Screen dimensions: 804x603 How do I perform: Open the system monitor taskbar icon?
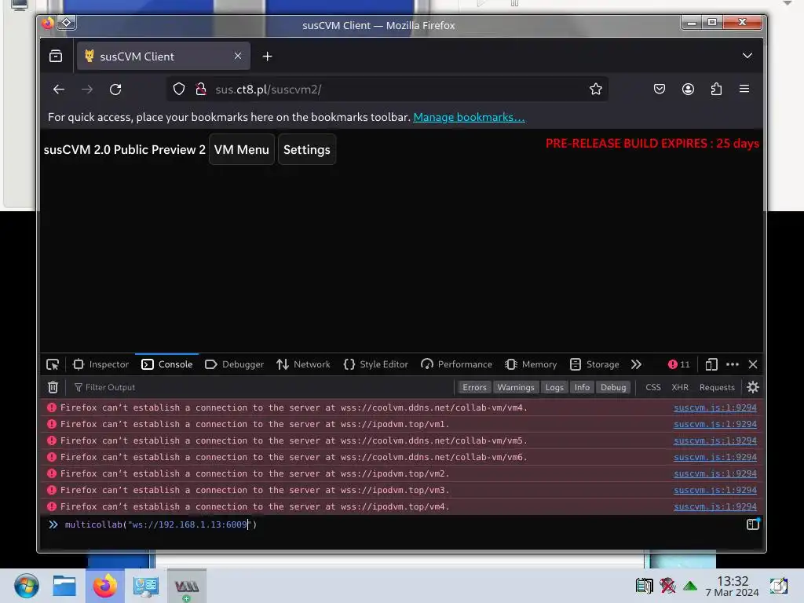145,586
